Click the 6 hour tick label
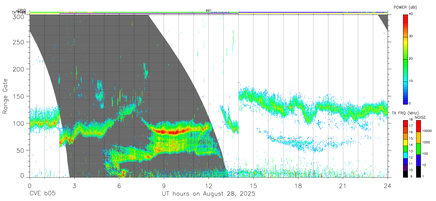Screen dimensions: 436x201 [x=119, y=186]
